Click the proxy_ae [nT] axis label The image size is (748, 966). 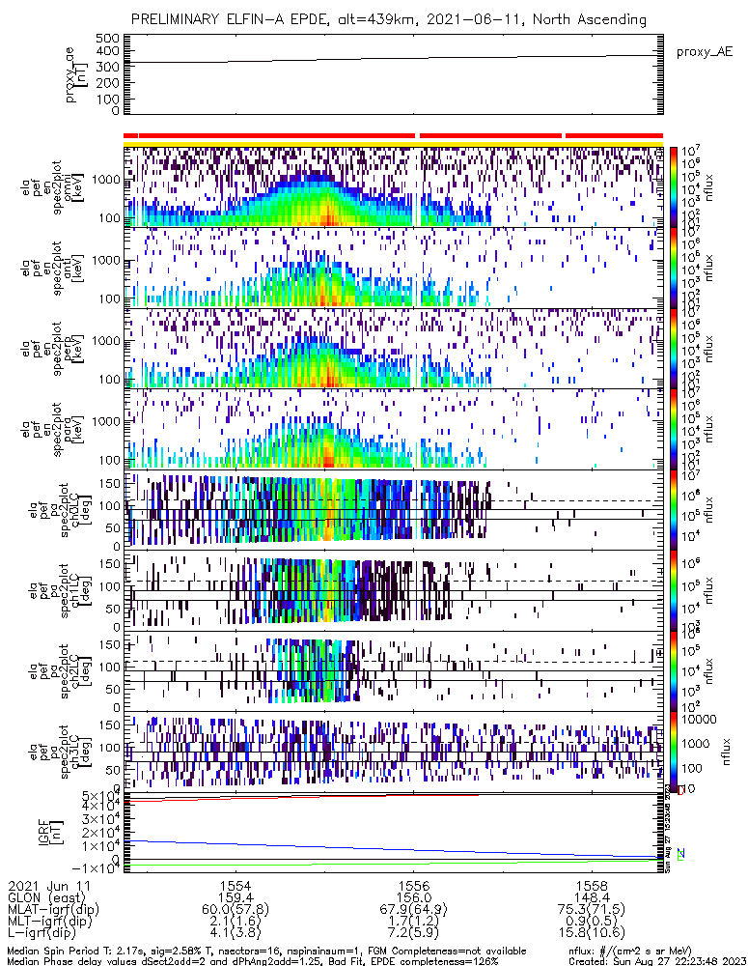pos(76,74)
